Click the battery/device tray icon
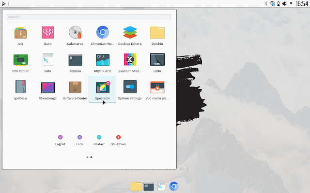This screenshot has height=193, width=310. [279, 3]
